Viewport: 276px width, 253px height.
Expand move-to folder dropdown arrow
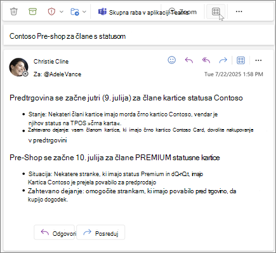click(x=84, y=11)
